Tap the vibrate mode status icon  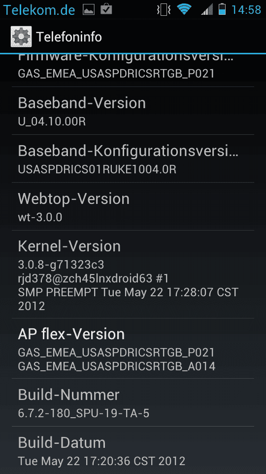tap(165, 9)
